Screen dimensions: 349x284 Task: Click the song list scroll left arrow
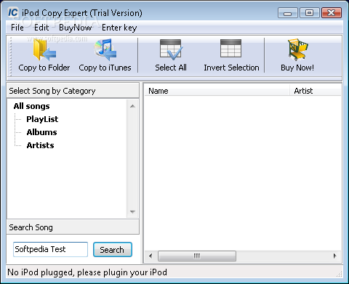[x=151, y=256]
